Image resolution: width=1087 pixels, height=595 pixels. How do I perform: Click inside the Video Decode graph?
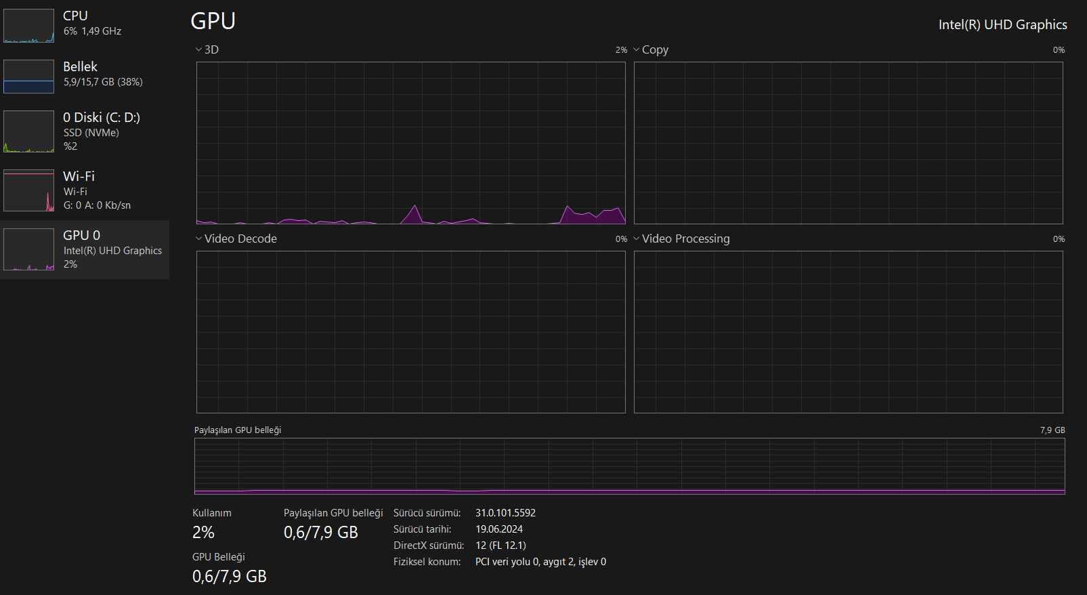click(x=410, y=332)
